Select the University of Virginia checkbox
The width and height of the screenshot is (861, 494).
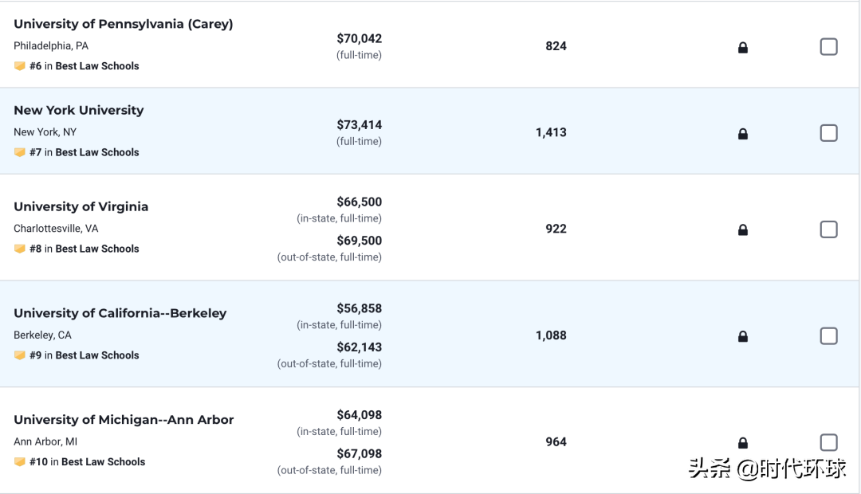point(829,229)
